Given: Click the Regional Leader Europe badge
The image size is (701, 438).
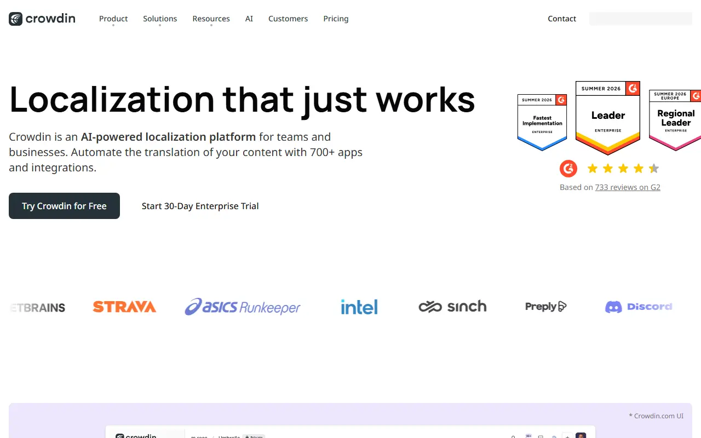Looking at the screenshot, I should [675, 120].
